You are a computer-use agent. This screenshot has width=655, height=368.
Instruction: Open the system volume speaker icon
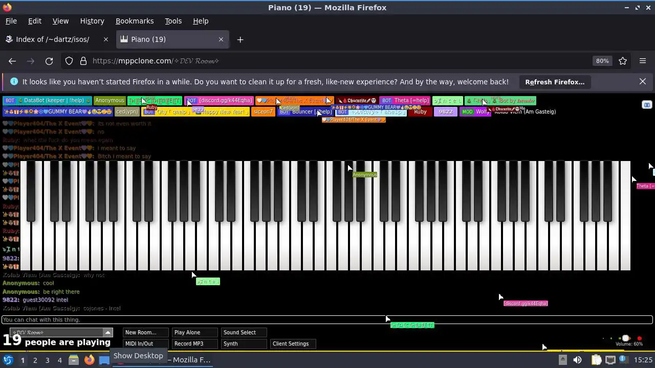tap(577, 360)
